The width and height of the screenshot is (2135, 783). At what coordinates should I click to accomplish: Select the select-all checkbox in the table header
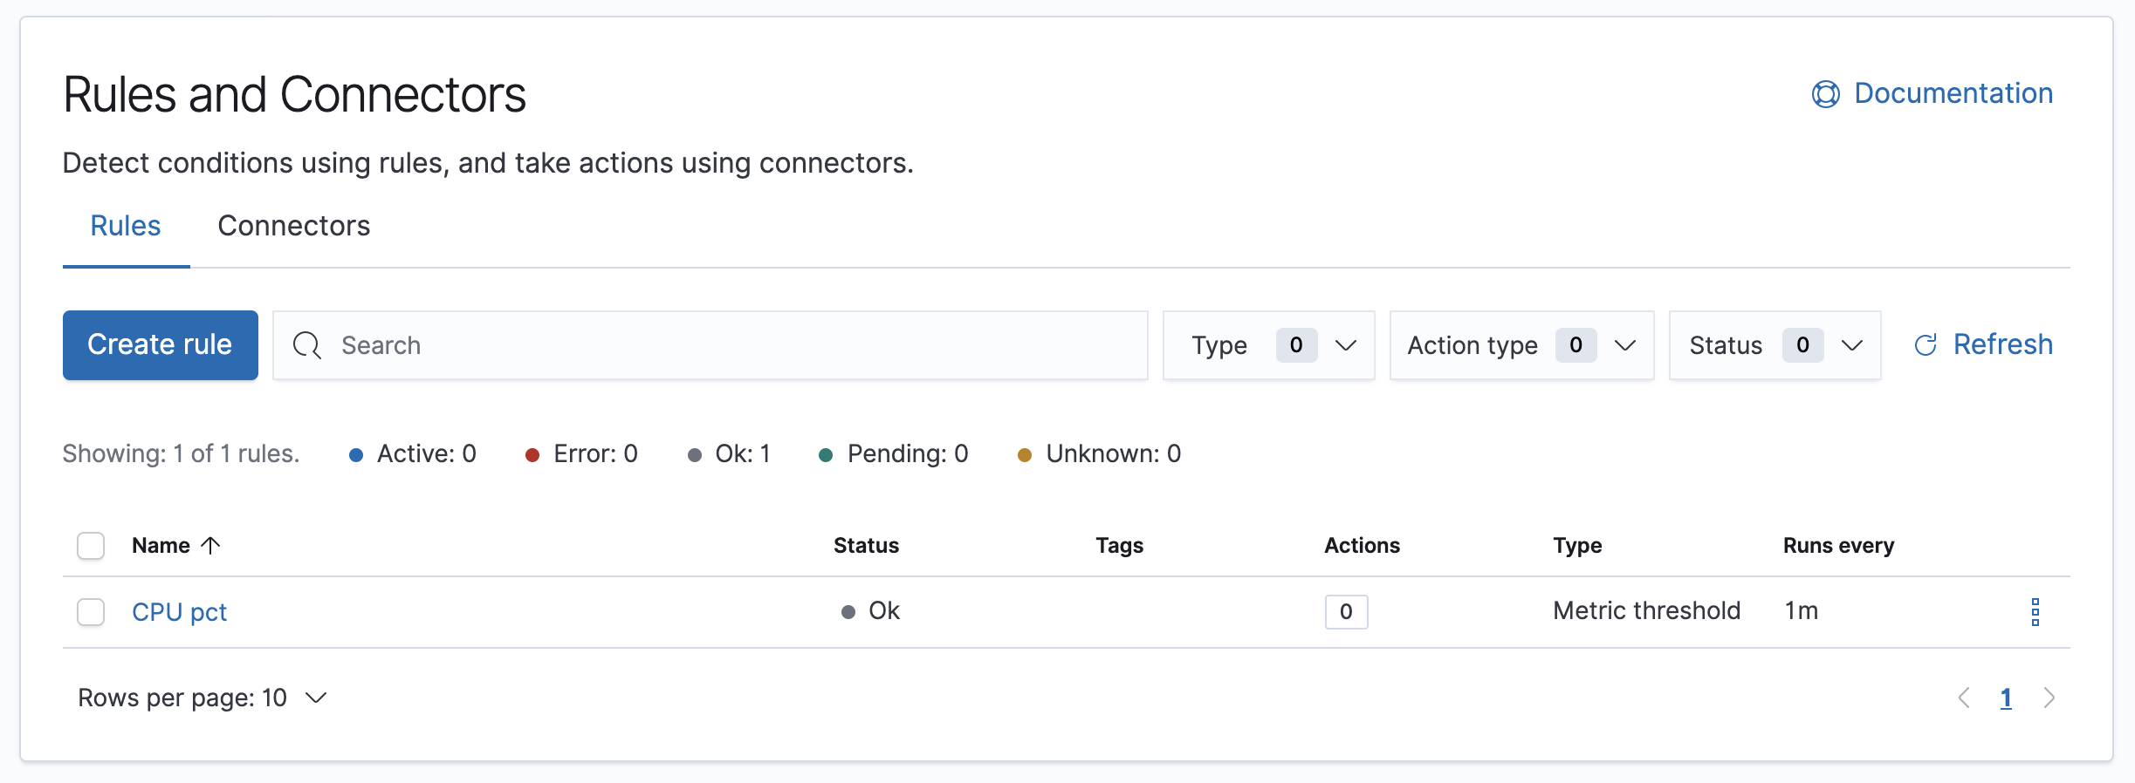click(90, 545)
